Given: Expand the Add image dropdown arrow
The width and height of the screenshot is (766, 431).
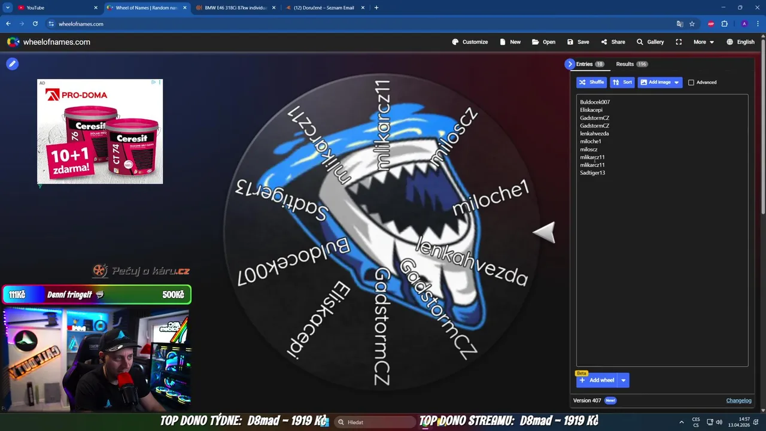Looking at the screenshot, I should point(677,82).
